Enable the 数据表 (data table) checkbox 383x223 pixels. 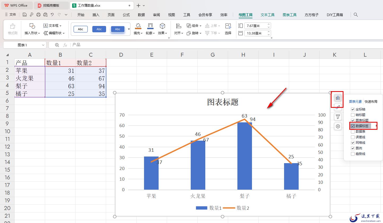tap(353, 132)
